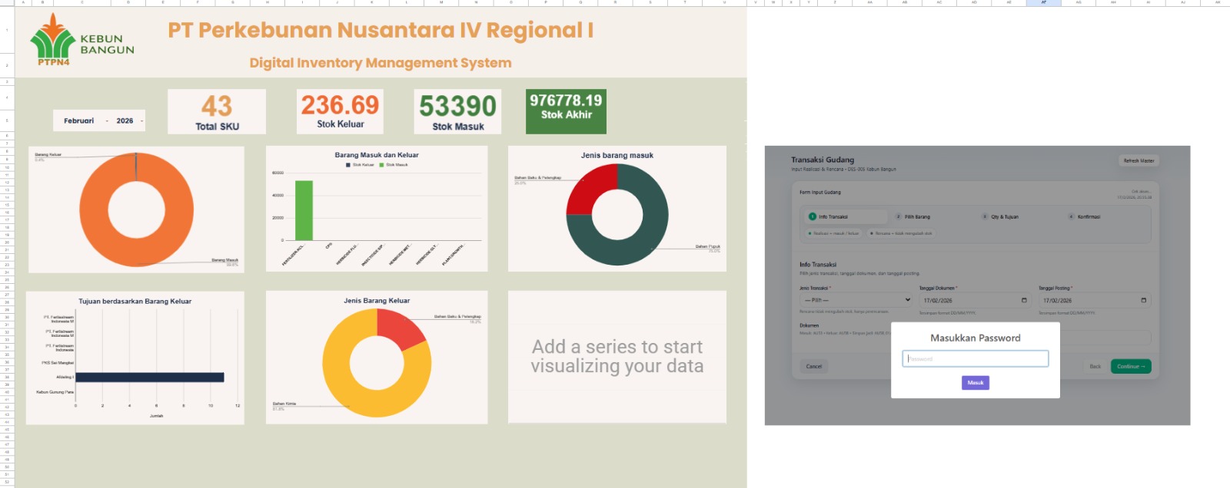Click the Refresh Master button
The image size is (1230, 488).
click(x=1139, y=161)
